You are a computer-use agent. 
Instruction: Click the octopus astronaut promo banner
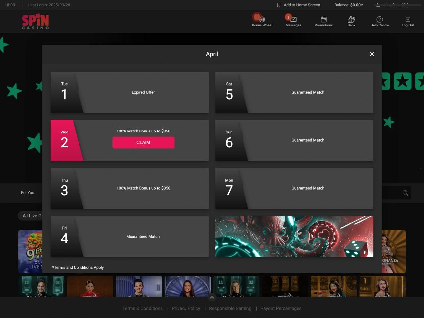pyautogui.click(x=294, y=236)
